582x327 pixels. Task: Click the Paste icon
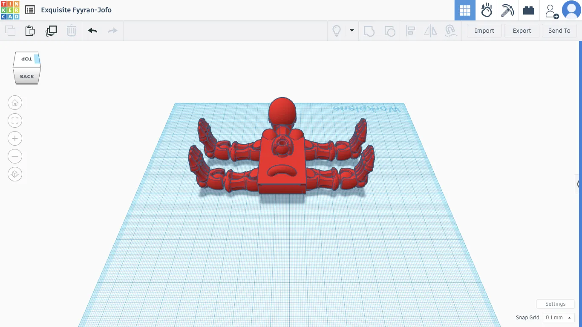point(30,31)
